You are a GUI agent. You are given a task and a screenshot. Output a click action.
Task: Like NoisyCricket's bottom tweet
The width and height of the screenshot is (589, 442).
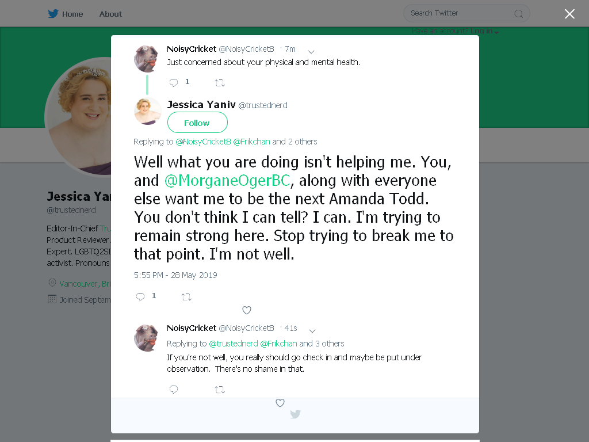tap(280, 403)
